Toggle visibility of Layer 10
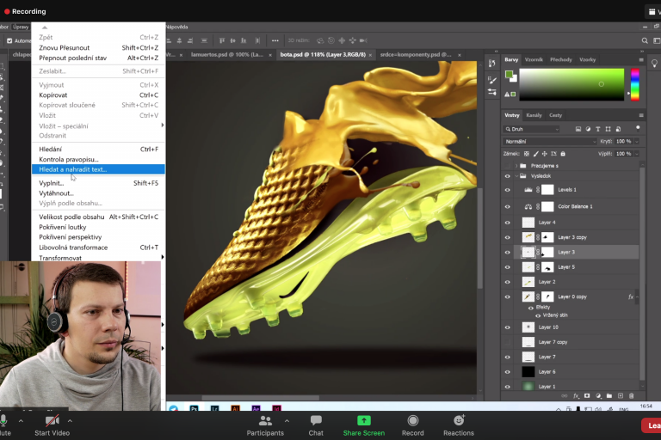This screenshot has height=440, width=661. (507, 327)
